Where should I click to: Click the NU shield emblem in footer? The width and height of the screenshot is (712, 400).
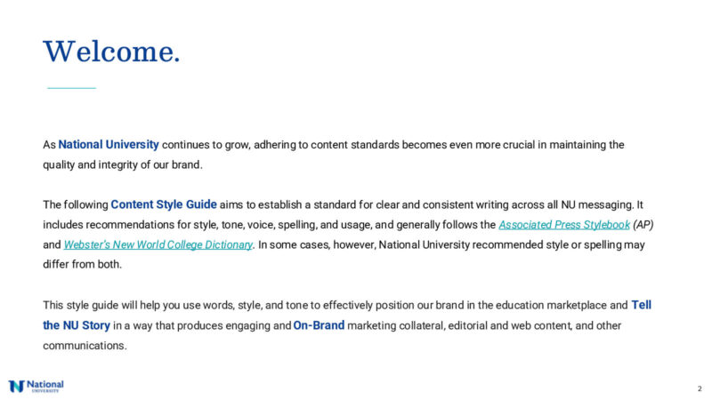(16, 387)
